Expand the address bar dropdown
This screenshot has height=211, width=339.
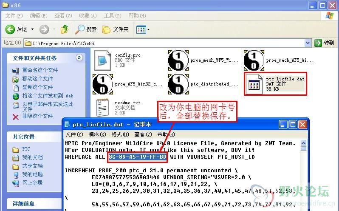308,43
